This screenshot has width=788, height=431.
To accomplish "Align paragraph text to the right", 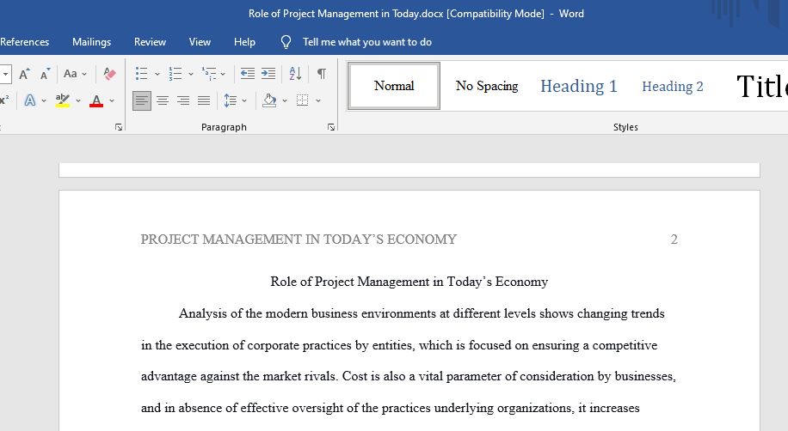I will (x=183, y=100).
